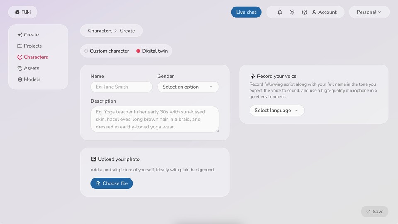Click the Create breadcrumb item
Image resolution: width=398 pixels, height=224 pixels.
point(127,31)
